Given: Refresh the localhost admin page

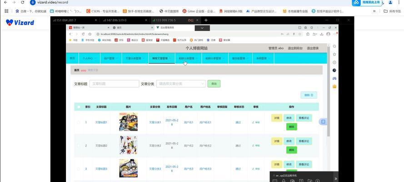Looking at the screenshot, I should coord(83,34).
